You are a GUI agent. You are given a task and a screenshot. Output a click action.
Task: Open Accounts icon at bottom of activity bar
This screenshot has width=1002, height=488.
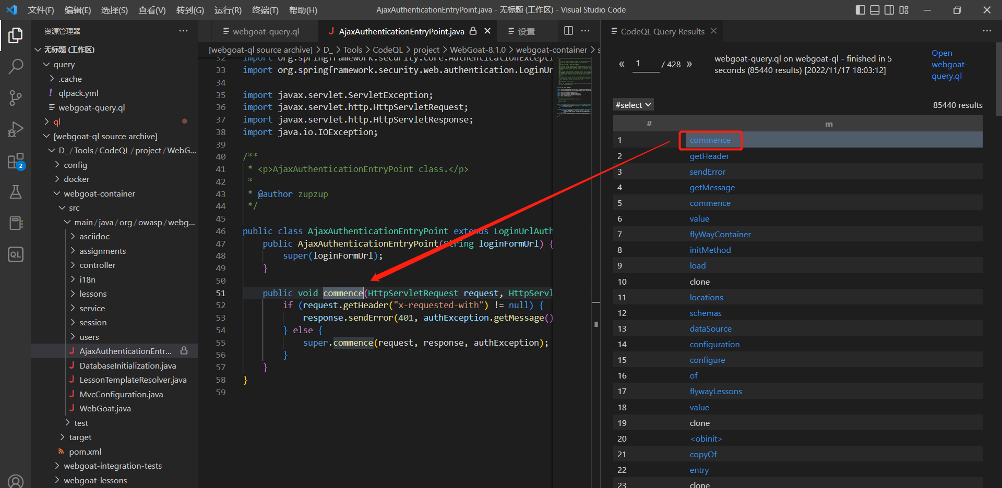tap(16, 481)
